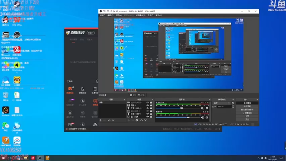Viewport: 286px width, 161px height.
Task: Toggle visibility eye of the 文本 (GDI+) source
Action: [148, 114]
